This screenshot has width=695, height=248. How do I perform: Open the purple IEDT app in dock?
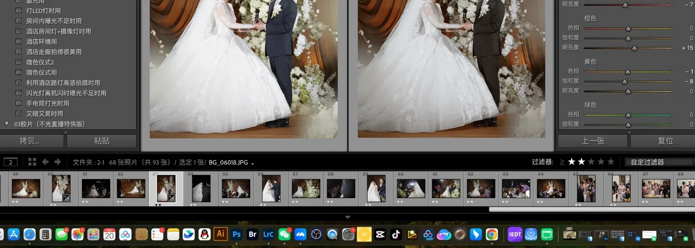[515, 234]
